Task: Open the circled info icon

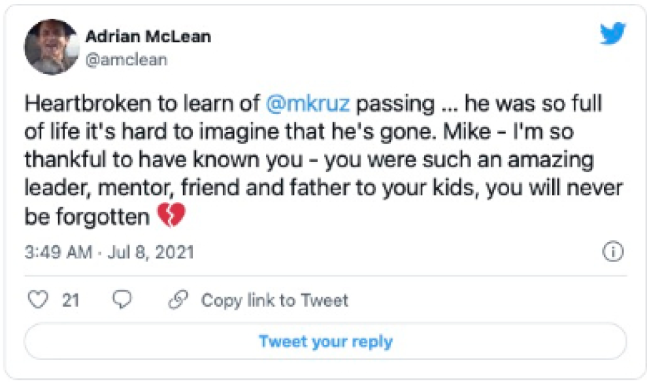Action: [x=612, y=253]
